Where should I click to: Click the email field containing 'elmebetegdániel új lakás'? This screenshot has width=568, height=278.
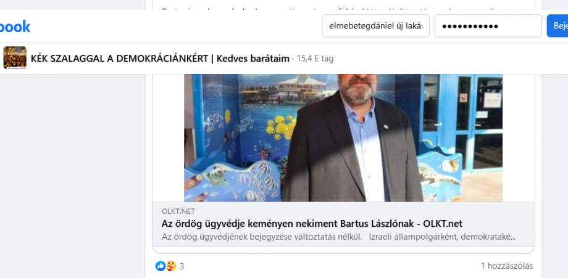pos(375,26)
